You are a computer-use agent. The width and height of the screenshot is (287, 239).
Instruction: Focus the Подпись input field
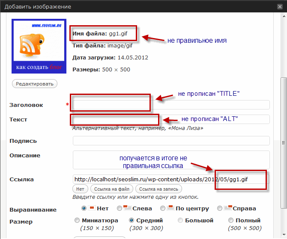(171, 141)
